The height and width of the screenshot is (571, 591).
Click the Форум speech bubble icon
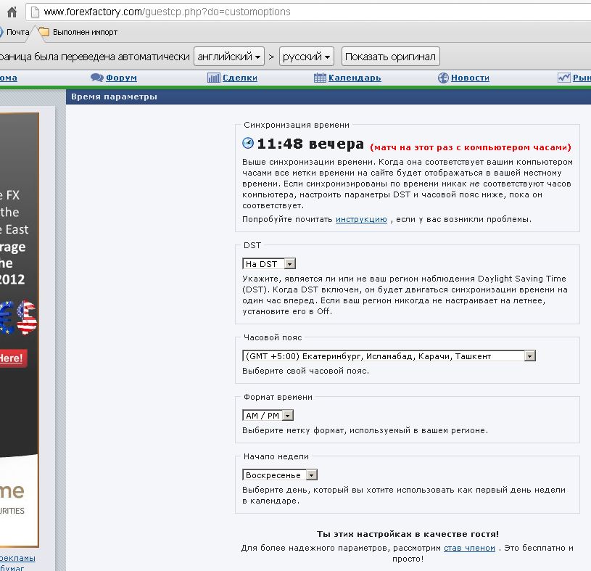[97, 78]
